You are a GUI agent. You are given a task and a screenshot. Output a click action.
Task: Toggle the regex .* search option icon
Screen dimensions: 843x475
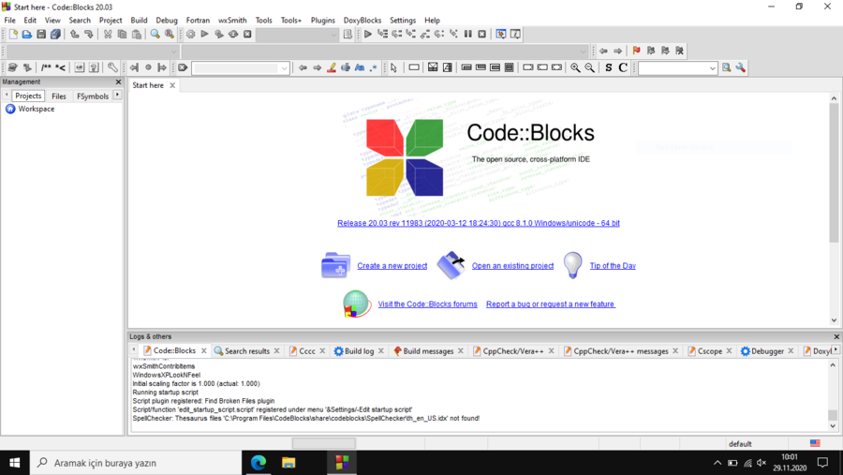(374, 67)
